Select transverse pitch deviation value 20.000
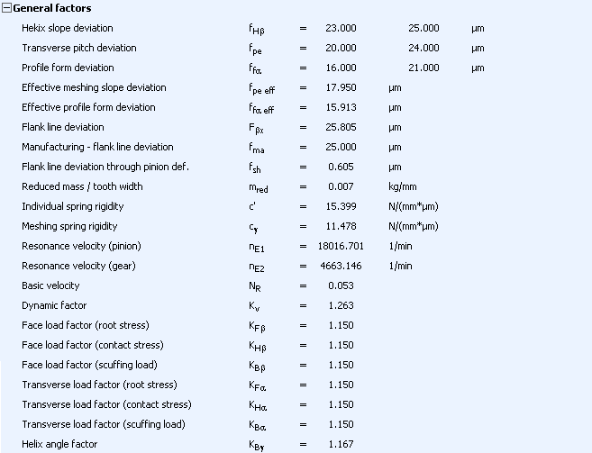 click(x=341, y=48)
